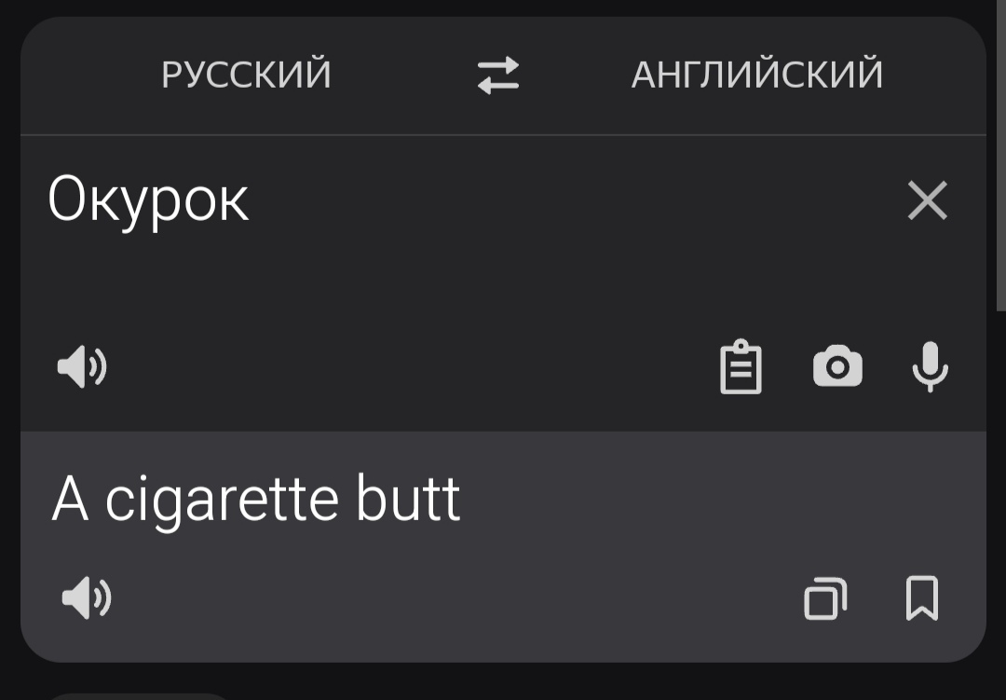The width and height of the screenshot is (1006, 700).
Task: Listen to pronunciation of Окурок
Action: point(82,366)
